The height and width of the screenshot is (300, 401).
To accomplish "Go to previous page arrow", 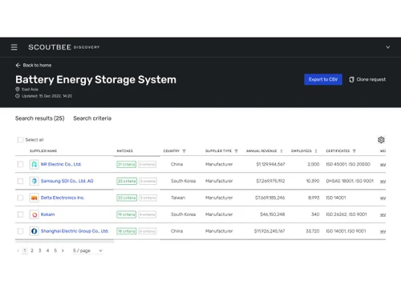I will [x=18, y=250].
